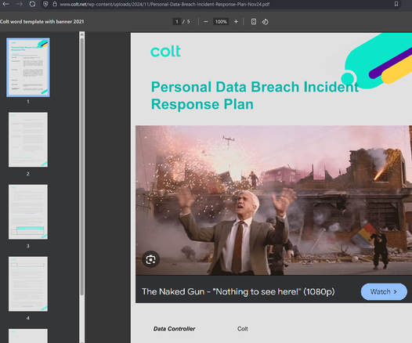The image size is (412, 343).
Task: Bookmark this page with the bookmark icon
Action: 396,4
